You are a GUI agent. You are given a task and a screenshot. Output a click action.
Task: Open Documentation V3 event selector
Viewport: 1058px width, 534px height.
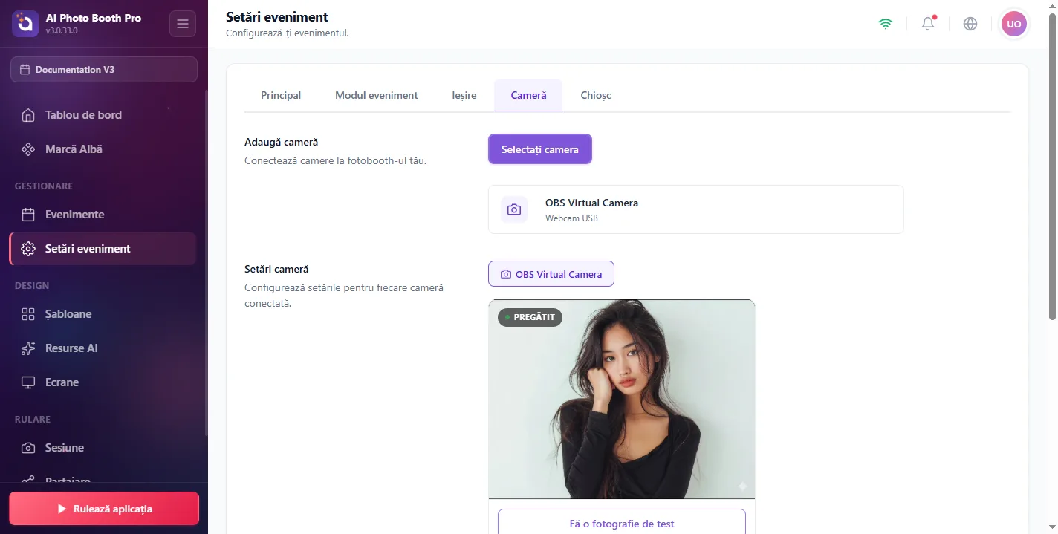tap(104, 69)
